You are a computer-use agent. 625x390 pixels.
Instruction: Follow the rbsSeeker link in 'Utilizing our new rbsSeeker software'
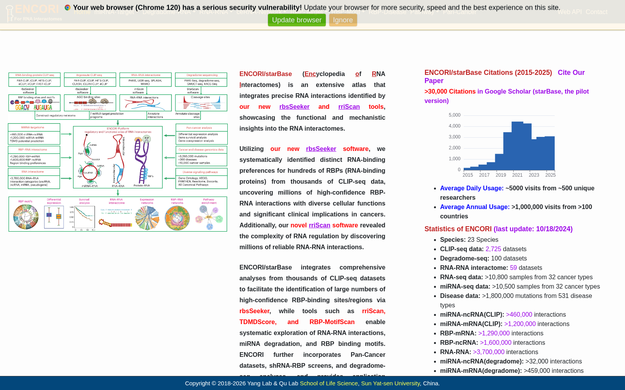click(x=321, y=149)
